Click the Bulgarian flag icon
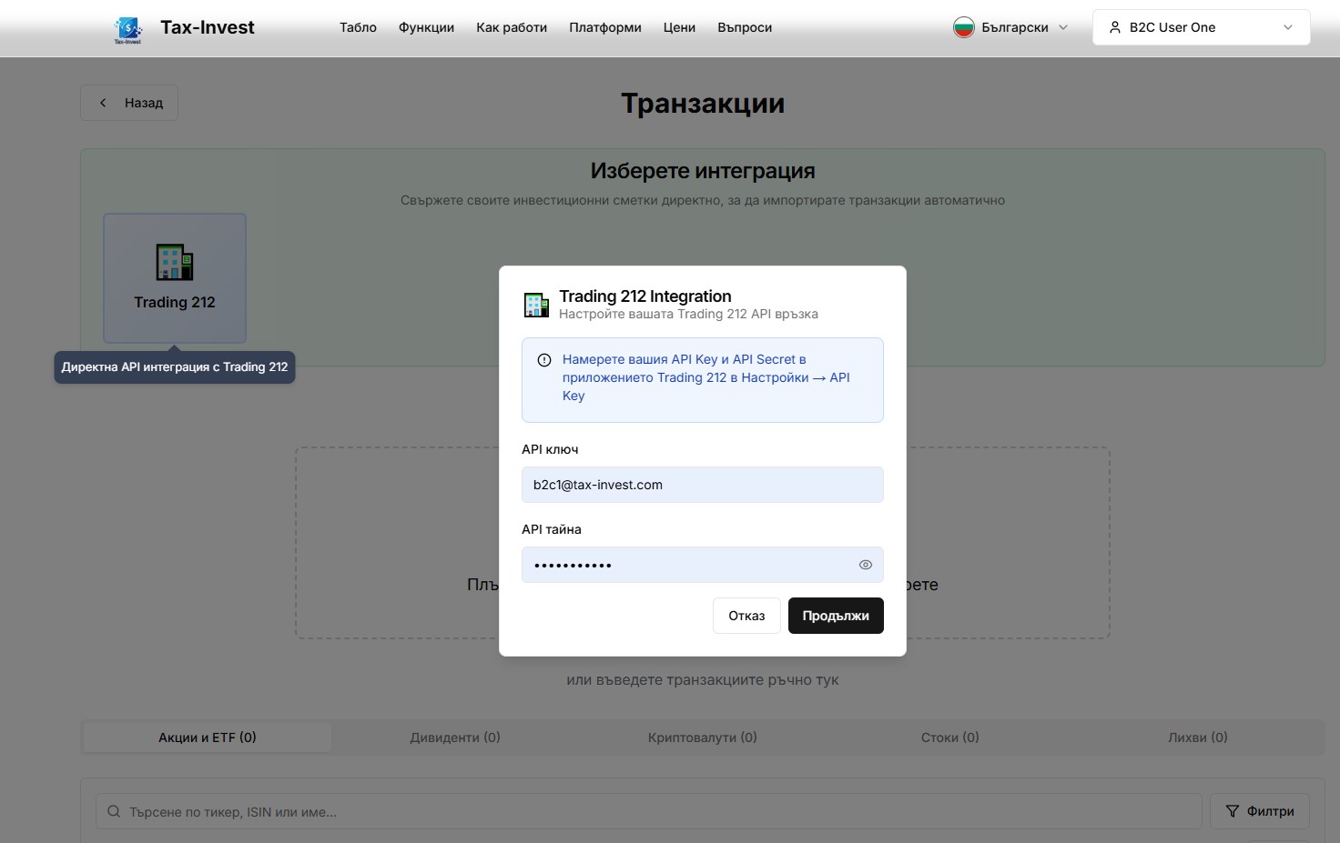The width and height of the screenshot is (1340, 843). point(963,27)
